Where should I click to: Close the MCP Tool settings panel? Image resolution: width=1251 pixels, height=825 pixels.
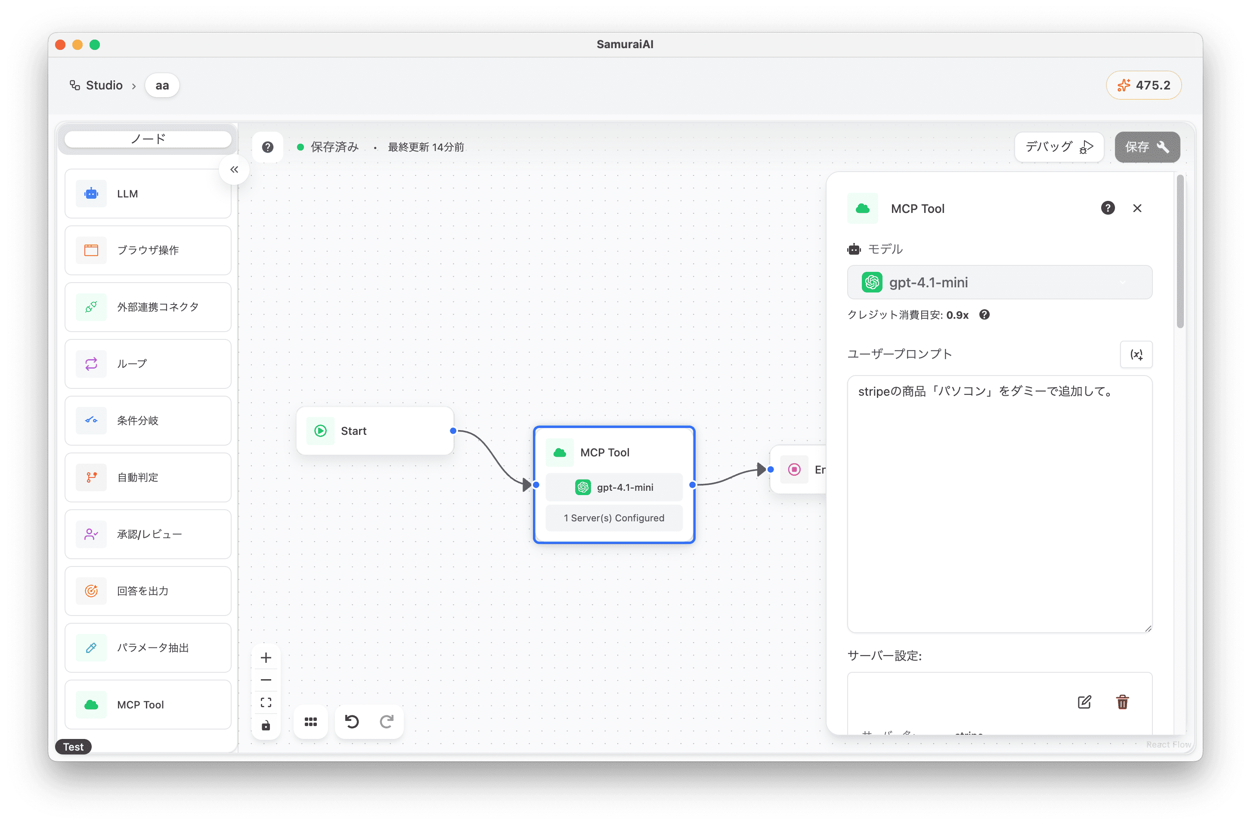tap(1137, 208)
